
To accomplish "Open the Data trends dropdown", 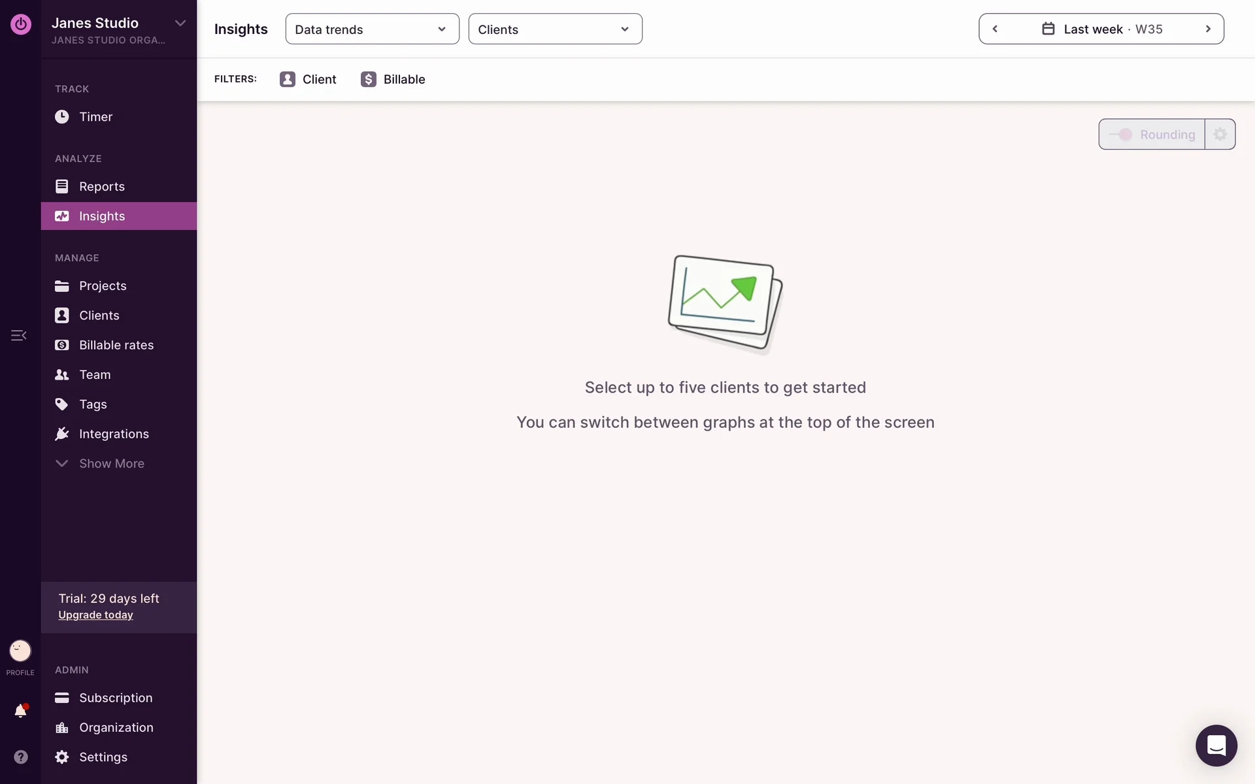I will (x=372, y=29).
